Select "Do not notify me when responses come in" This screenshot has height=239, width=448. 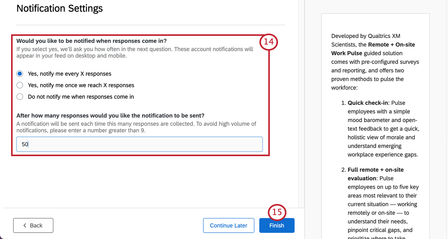(x=20, y=97)
